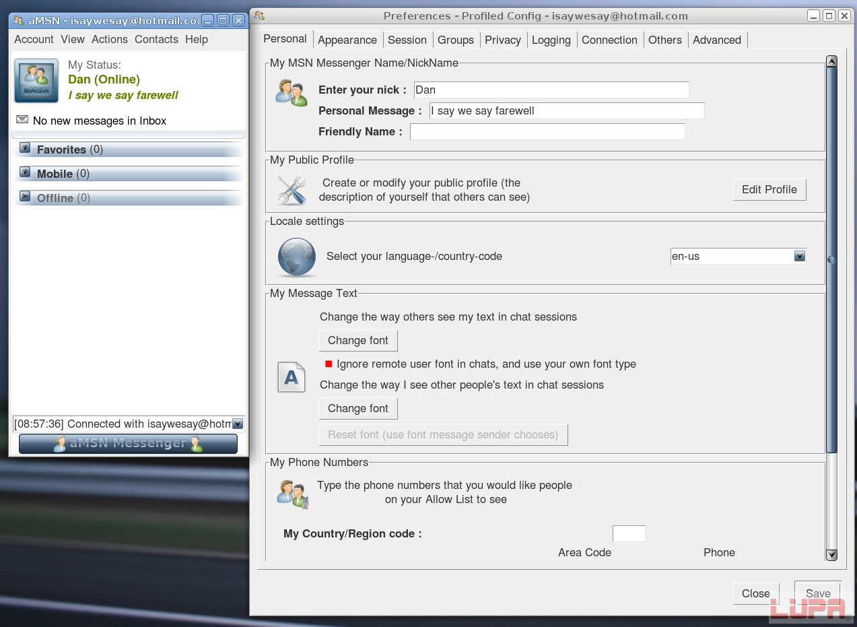Image resolution: width=857 pixels, height=627 pixels.
Task: Click 'No new messages in Inbox' text
Action: (x=100, y=121)
